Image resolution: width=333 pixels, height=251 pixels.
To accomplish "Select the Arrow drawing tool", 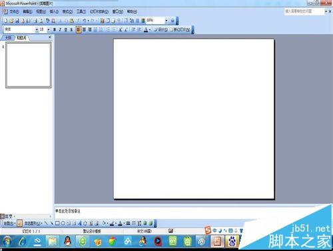I will pyautogui.click(x=51, y=223).
